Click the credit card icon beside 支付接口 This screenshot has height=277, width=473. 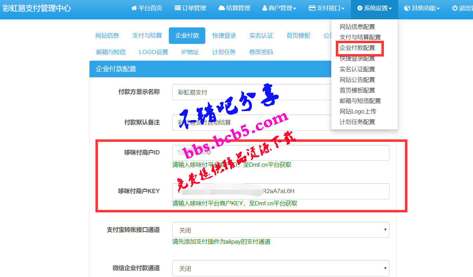(312, 8)
